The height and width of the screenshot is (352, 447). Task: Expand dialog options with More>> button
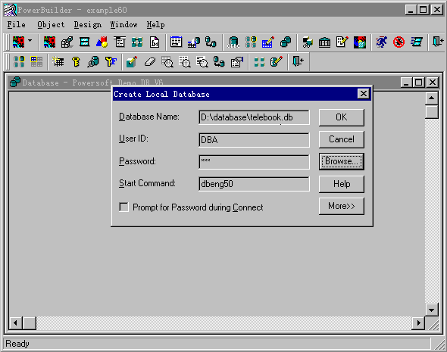pyautogui.click(x=342, y=206)
